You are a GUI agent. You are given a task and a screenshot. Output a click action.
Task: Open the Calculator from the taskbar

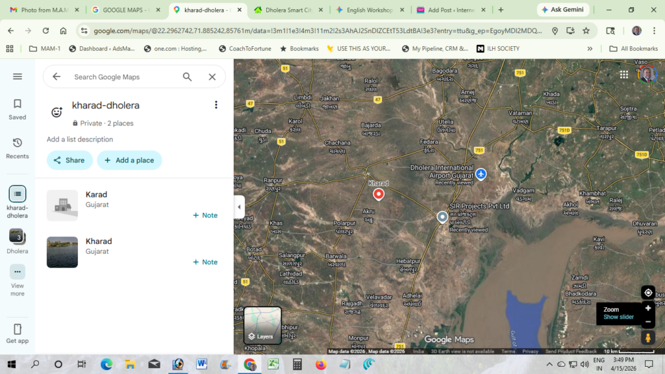tap(297, 364)
